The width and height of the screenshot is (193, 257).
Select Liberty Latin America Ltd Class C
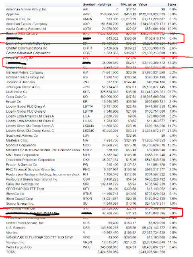coord(30,121)
